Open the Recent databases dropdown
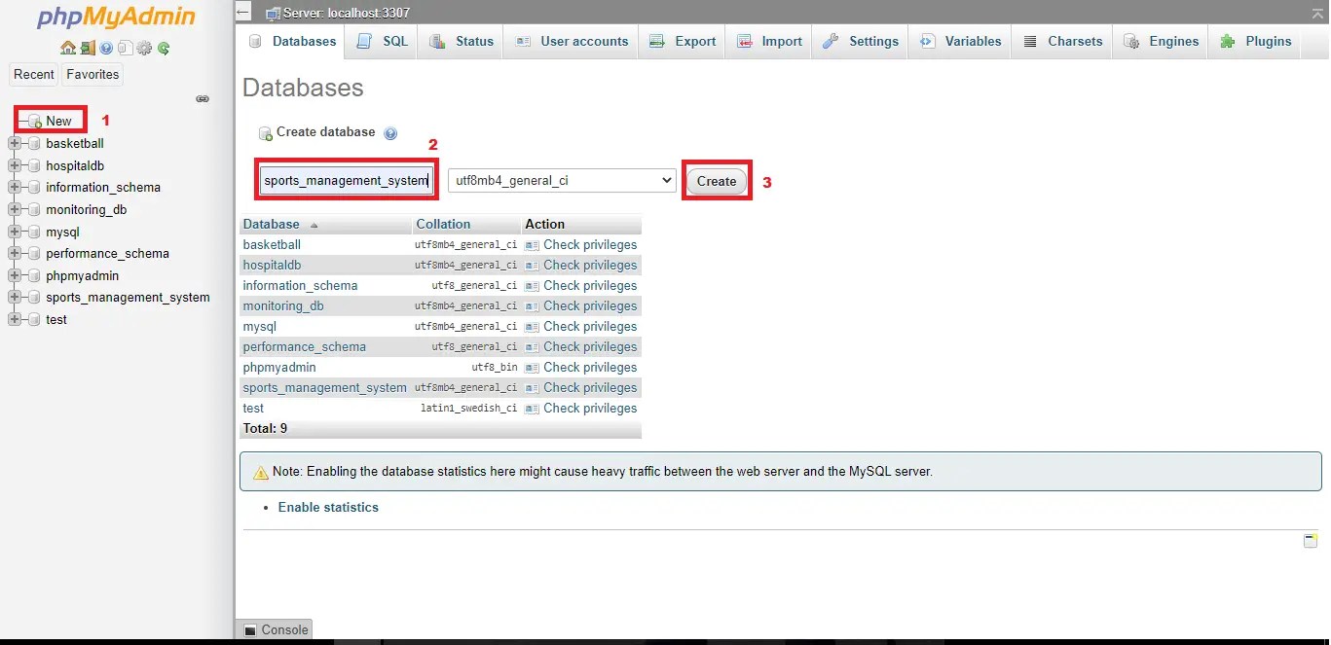 click(34, 74)
